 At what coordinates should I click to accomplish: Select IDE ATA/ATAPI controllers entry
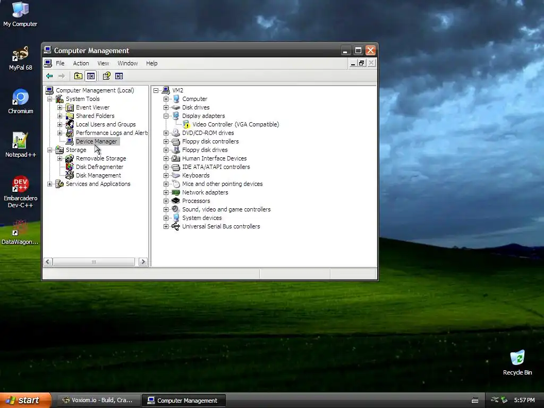(x=216, y=167)
